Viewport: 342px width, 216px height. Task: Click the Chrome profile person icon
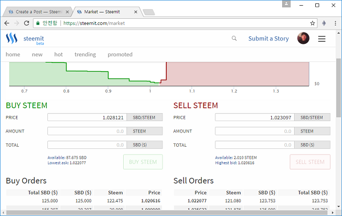click(x=286, y=4)
